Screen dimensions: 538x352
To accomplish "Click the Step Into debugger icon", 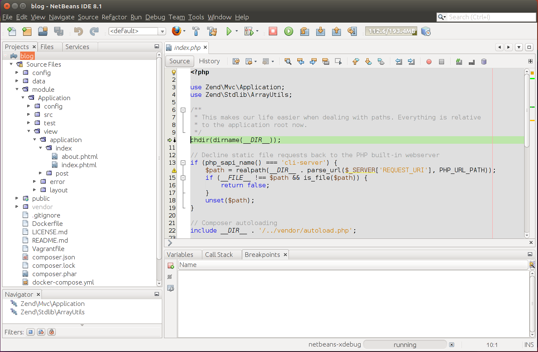I will point(320,31).
